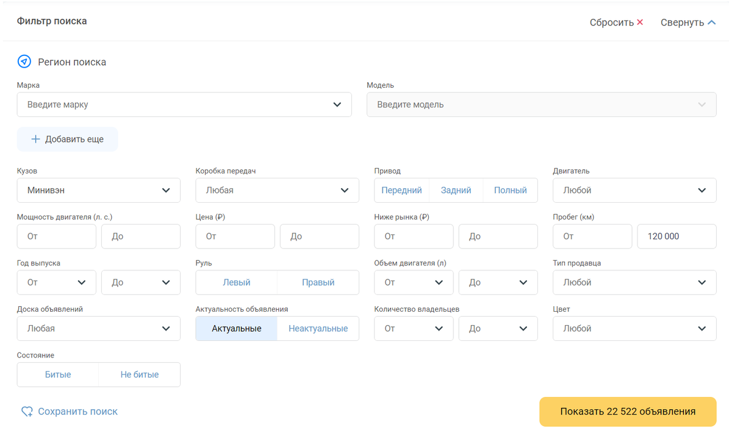Click the heart icon for Сохранить поиск
732x442 pixels.
pyautogui.click(x=27, y=412)
